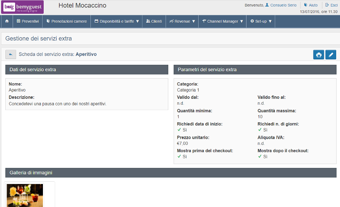Click the Consuelo Serio user link
The width and height of the screenshot is (340, 207).
point(283,5)
